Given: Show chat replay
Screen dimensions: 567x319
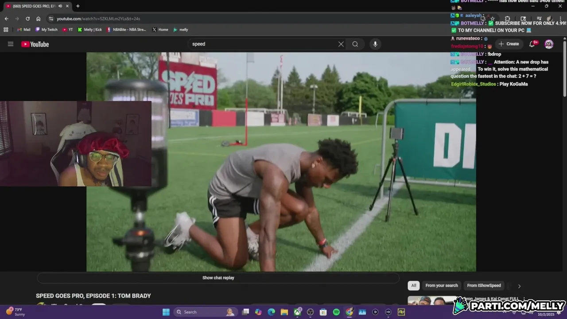Looking at the screenshot, I should coord(218,278).
